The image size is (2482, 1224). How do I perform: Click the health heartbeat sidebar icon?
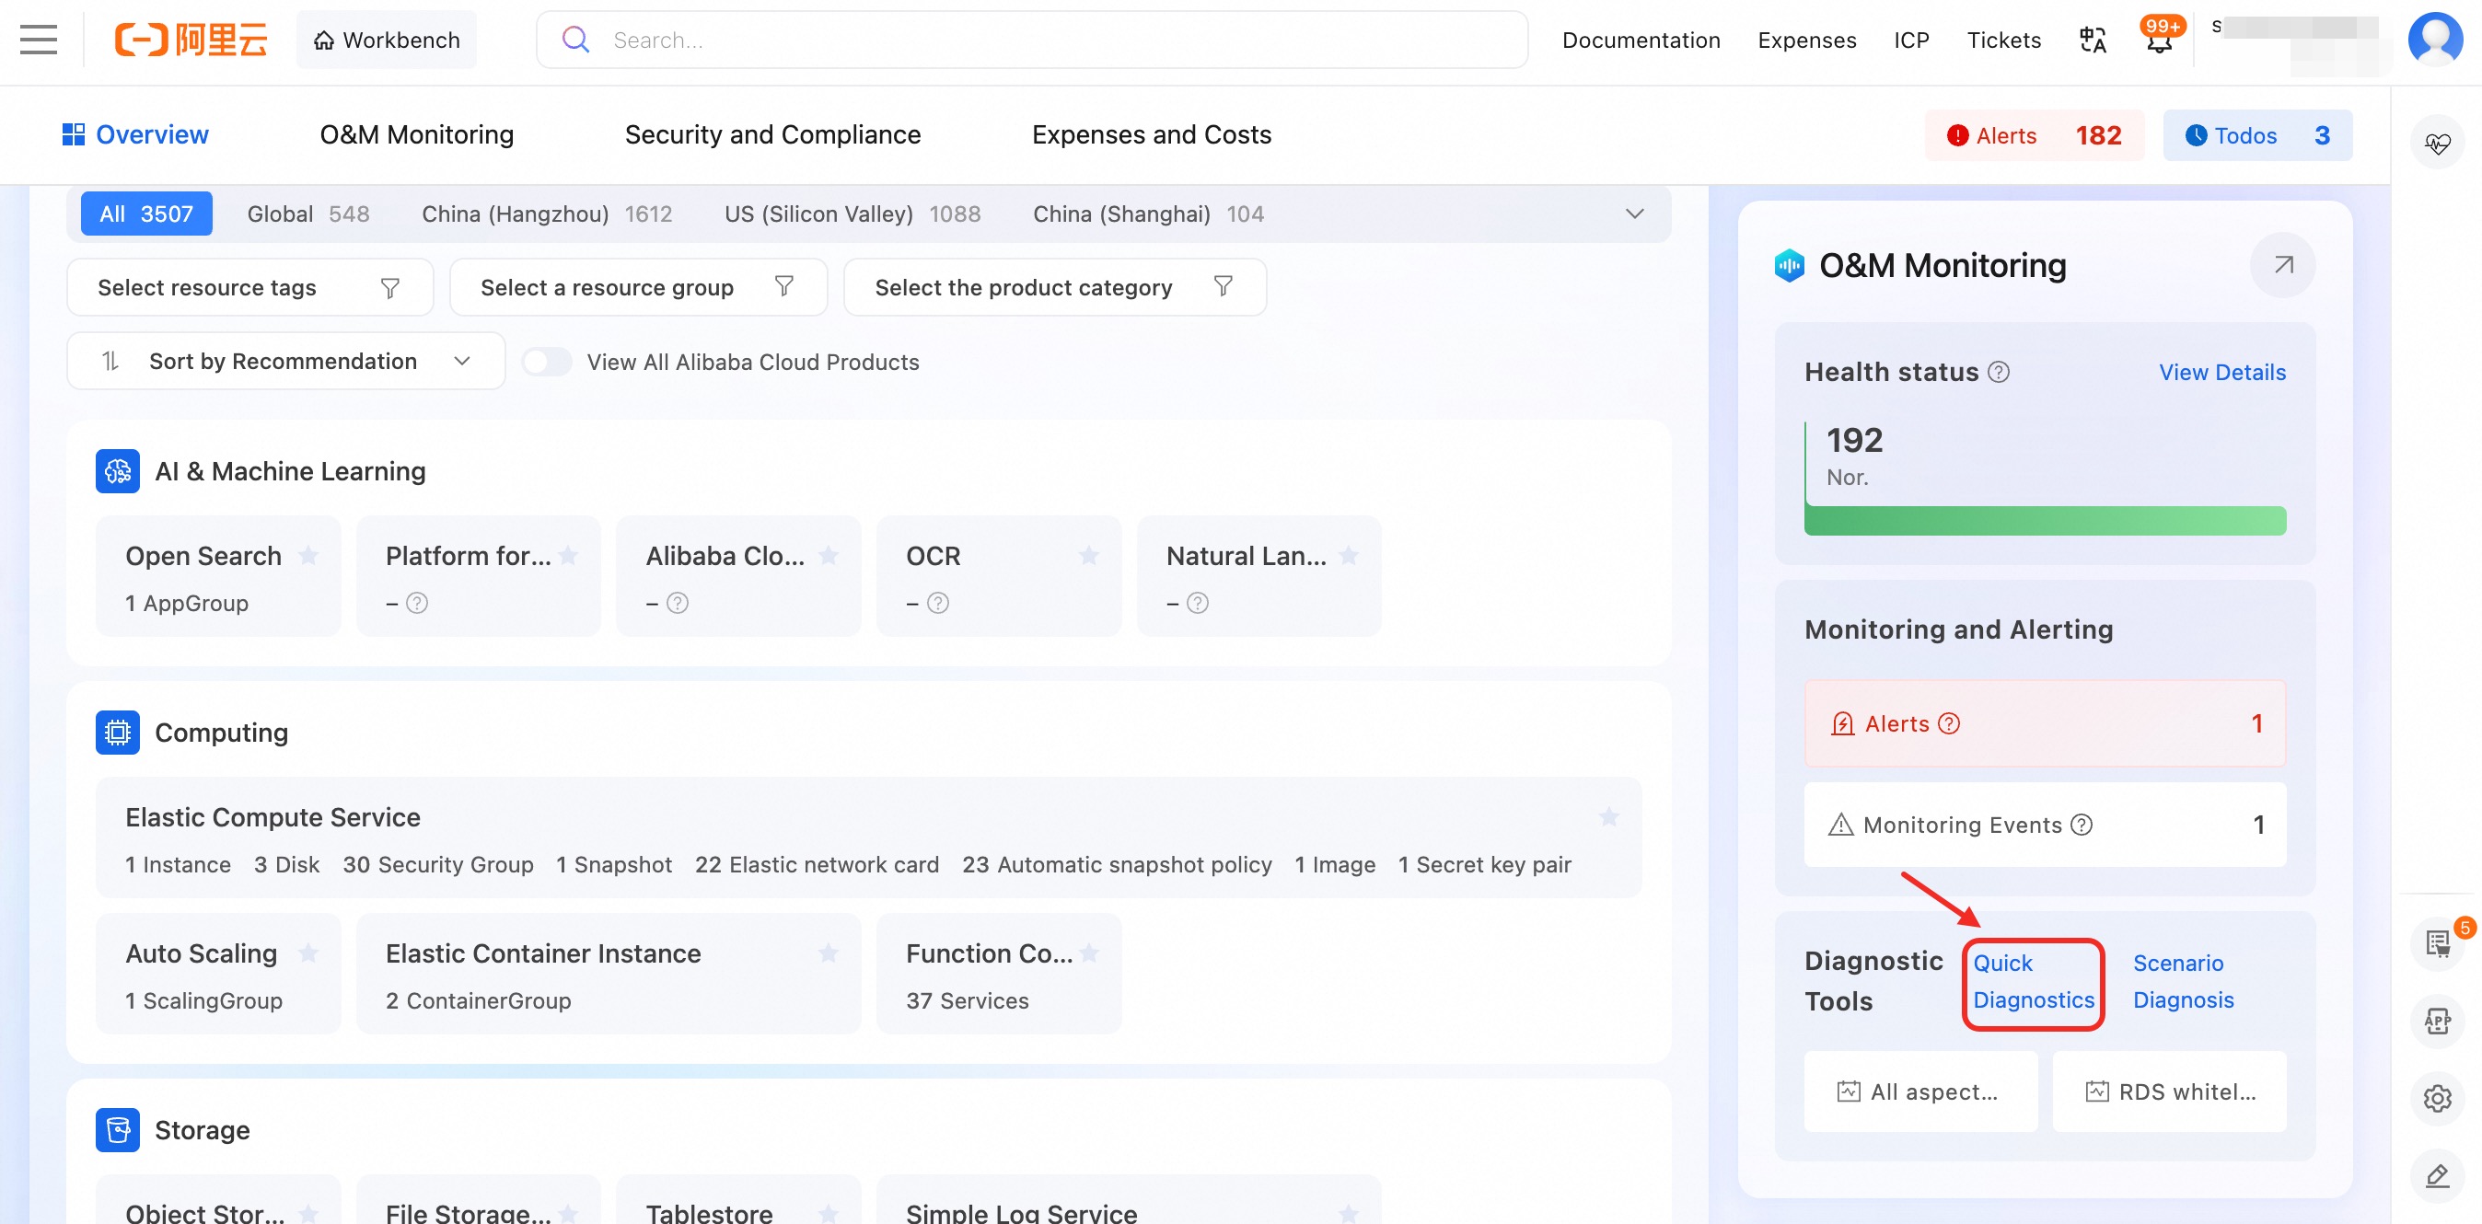point(2437,144)
